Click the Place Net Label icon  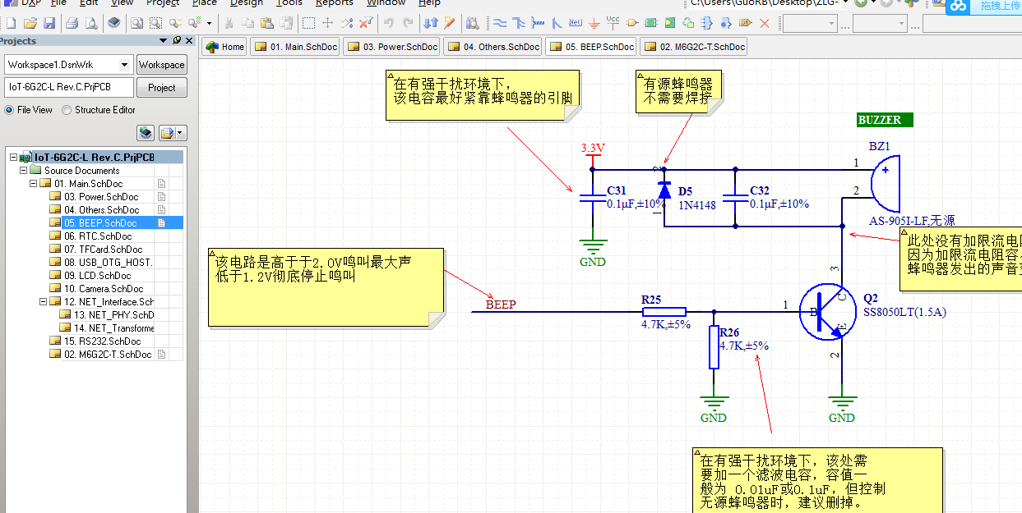[576, 23]
